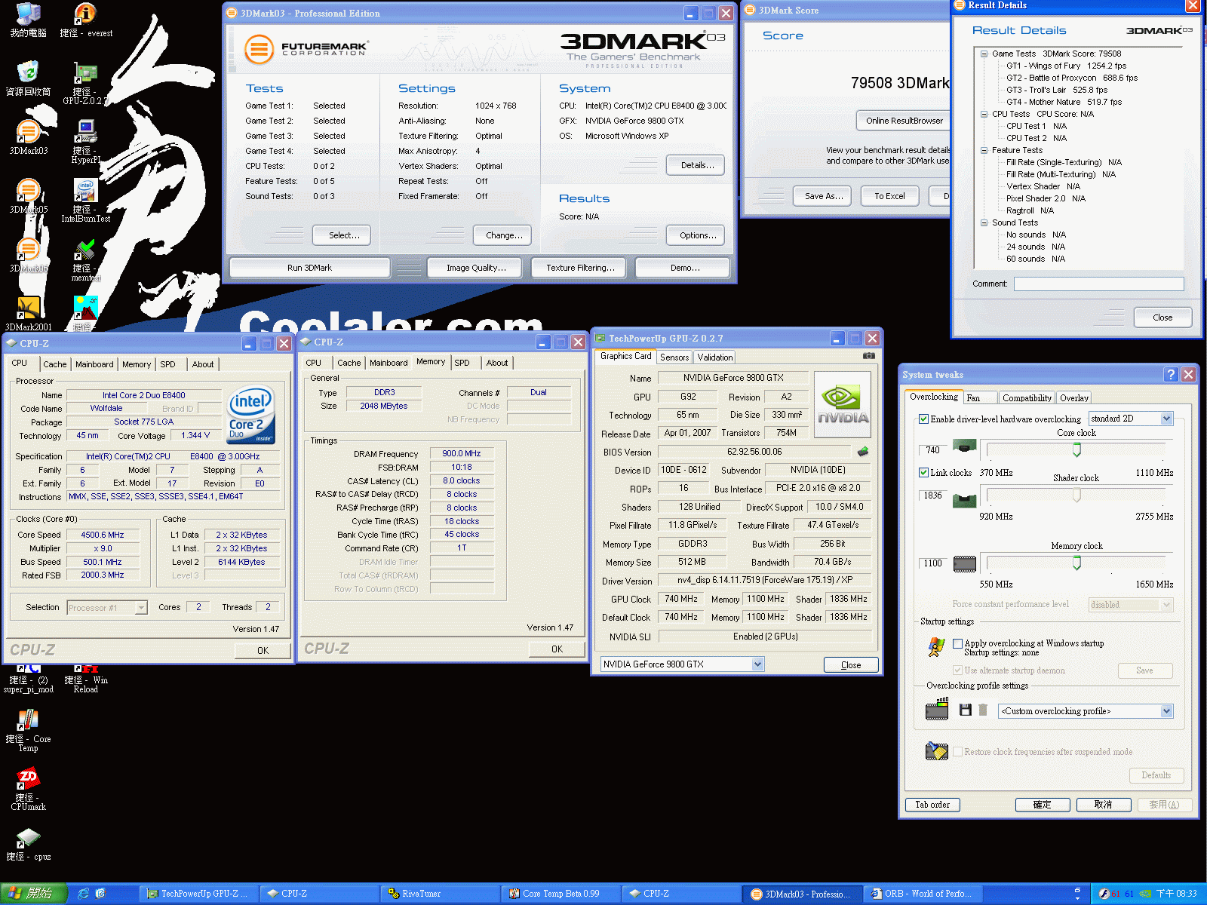Viewport: 1207px width, 905px height.
Task: Open the Processor #1 selection dropdown
Action: tap(140, 607)
